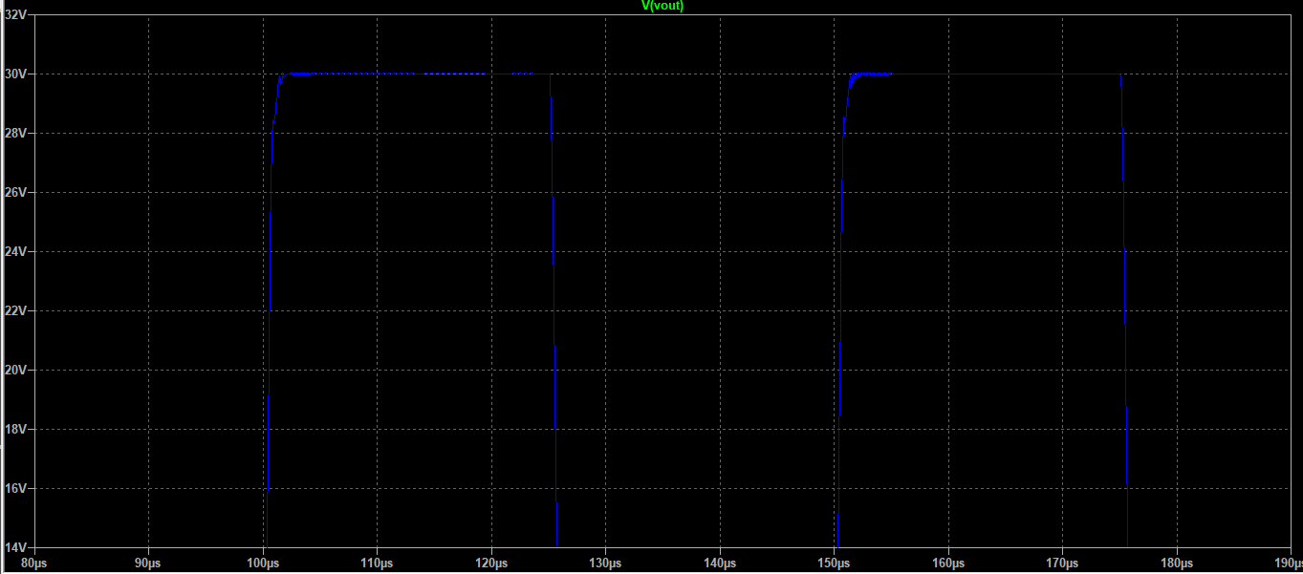This screenshot has height=574, width=1303.
Task: Choose the 140µs time axis label
Action: click(x=720, y=563)
